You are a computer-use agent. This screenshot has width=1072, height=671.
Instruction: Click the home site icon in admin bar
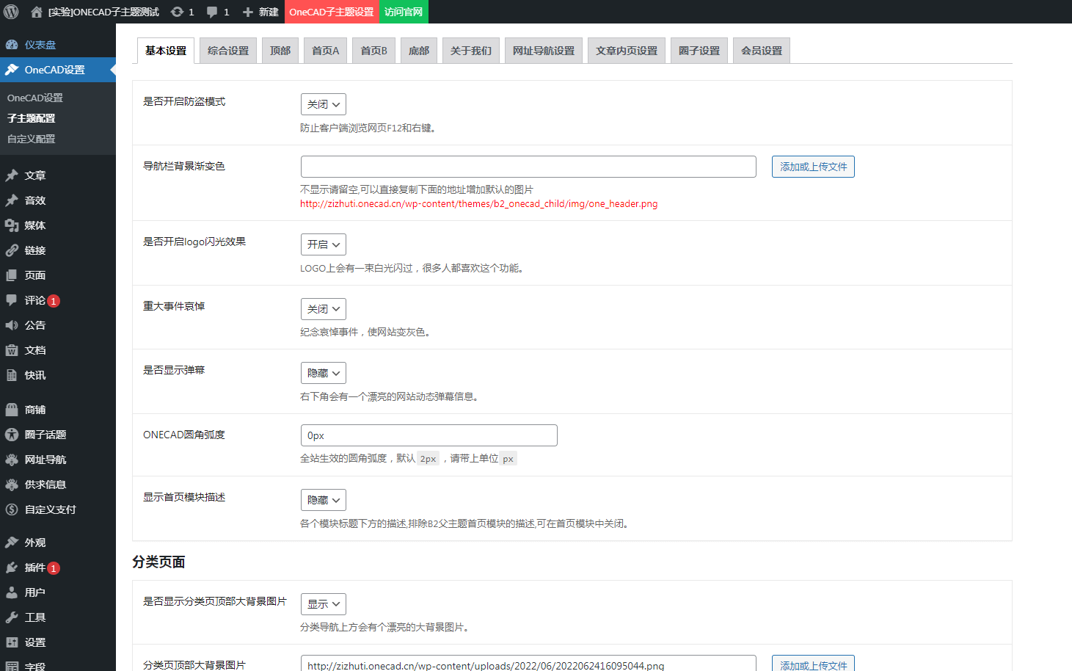(x=37, y=12)
